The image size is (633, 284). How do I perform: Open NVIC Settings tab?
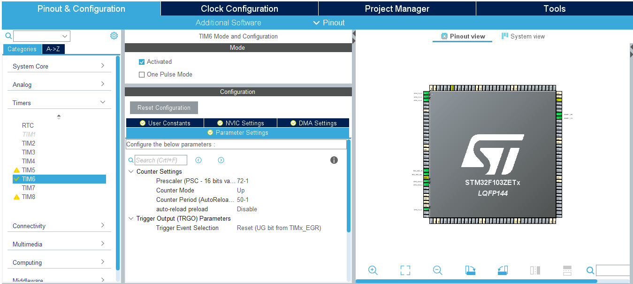[x=241, y=123]
